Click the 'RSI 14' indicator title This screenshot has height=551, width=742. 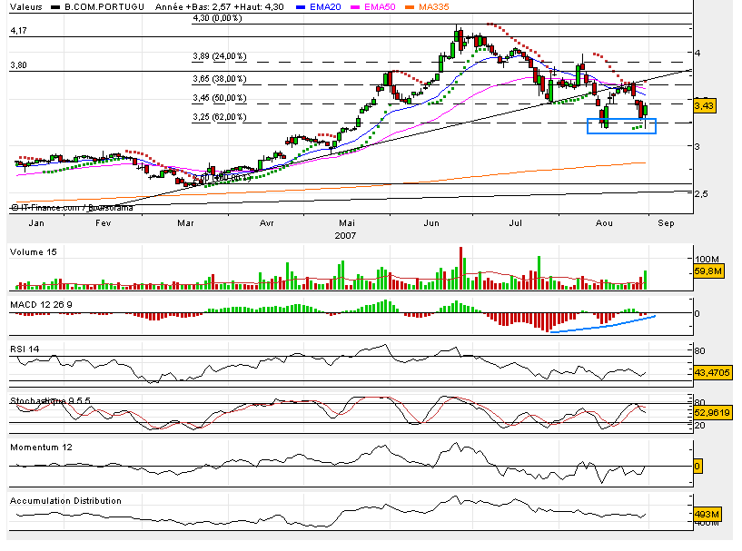[25, 349]
